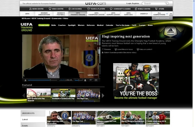Image resolution: width=195 pixels, height=127 pixels.
Task: Open the Women section
Action: point(81,25)
